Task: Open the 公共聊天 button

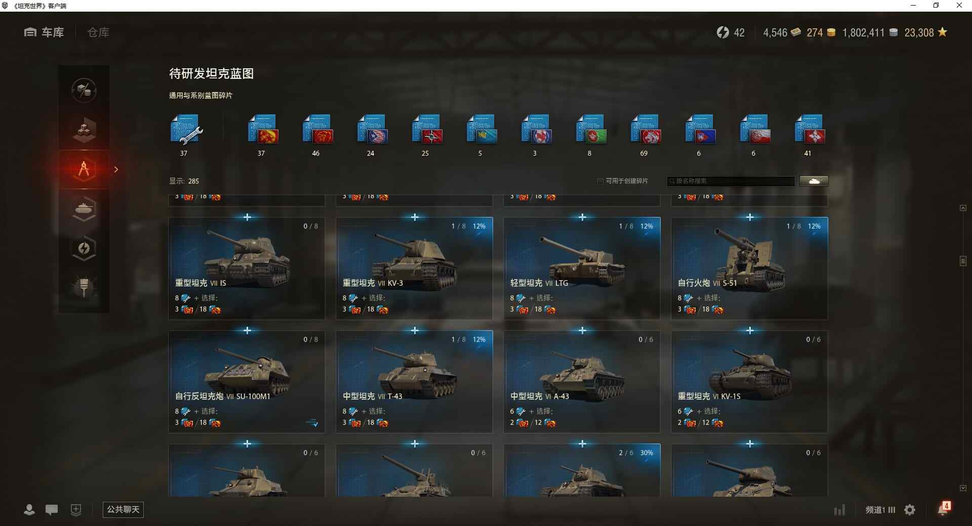Action: pos(123,509)
